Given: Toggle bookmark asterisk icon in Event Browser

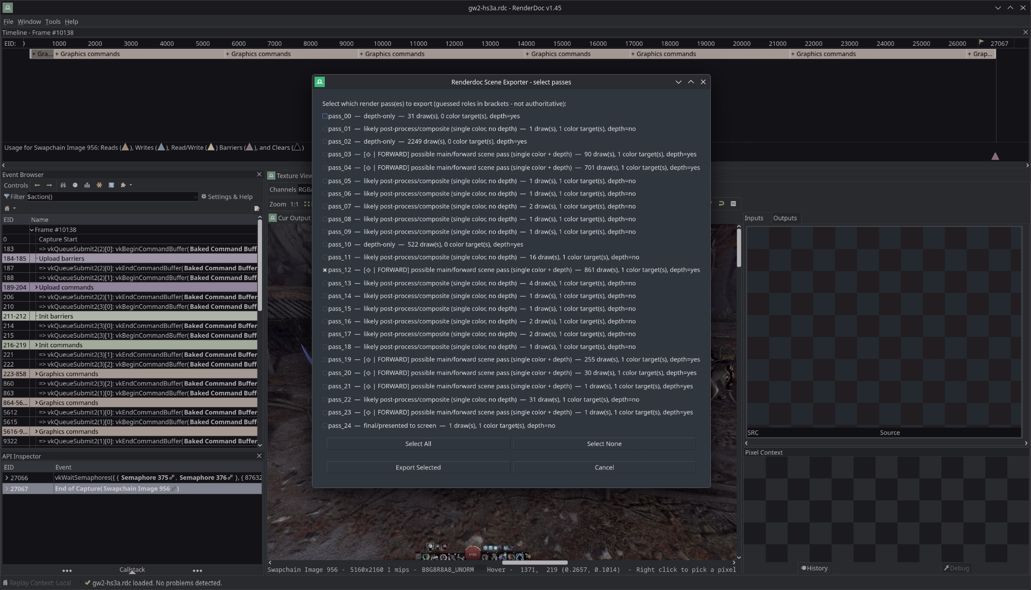Looking at the screenshot, I should [x=99, y=185].
